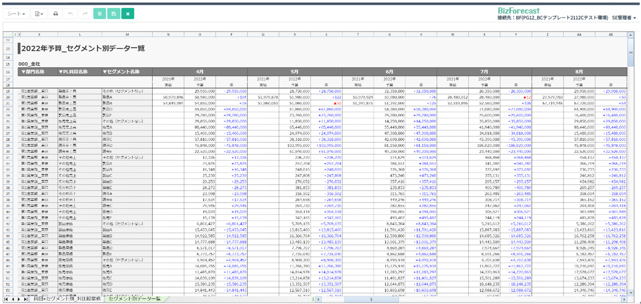Click the green trash delete icon
The image size is (641, 304).
(99, 14)
